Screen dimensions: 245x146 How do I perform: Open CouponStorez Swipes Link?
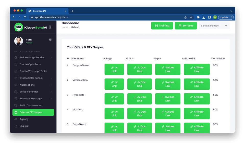tap(168, 69)
